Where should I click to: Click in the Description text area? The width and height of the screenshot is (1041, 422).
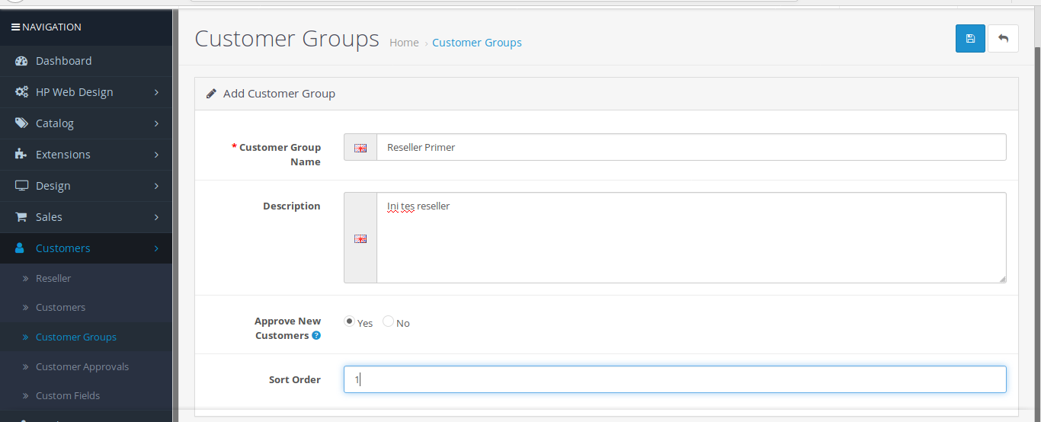tap(690, 238)
